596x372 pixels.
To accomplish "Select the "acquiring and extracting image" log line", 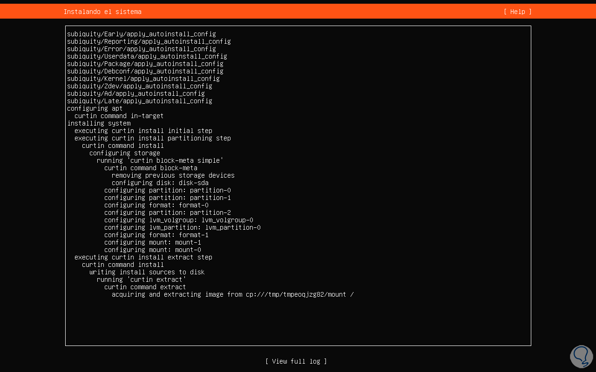I will click(x=233, y=294).
